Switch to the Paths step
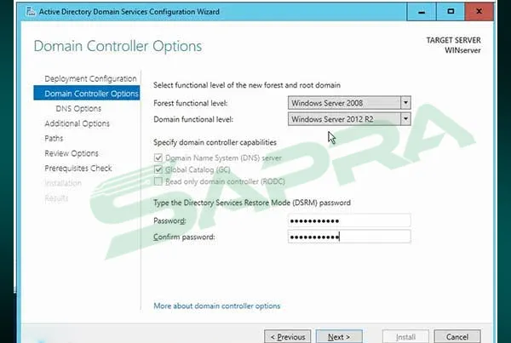Image resolution: width=511 pixels, height=343 pixels. click(x=54, y=138)
